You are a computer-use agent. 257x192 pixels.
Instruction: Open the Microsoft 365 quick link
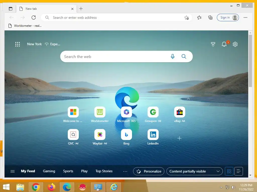(126, 114)
